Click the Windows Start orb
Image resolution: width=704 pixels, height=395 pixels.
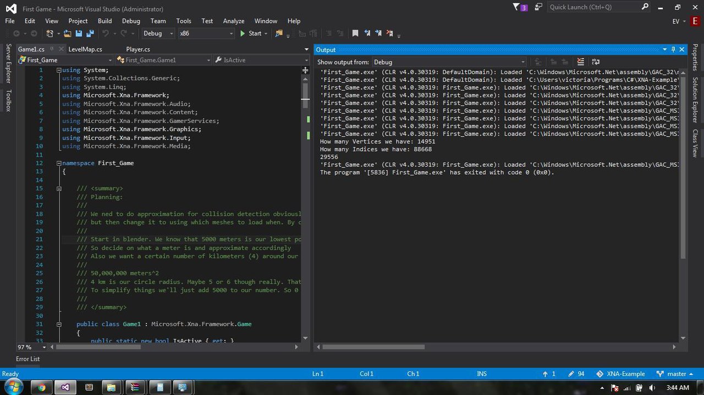click(13, 386)
